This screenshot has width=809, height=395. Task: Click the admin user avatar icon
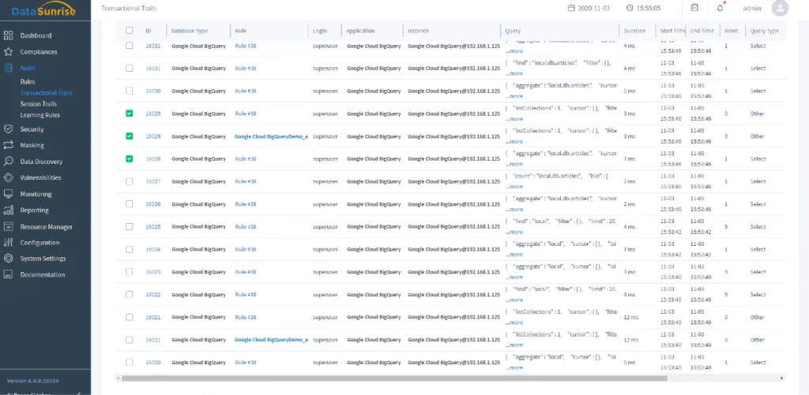(780, 8)
